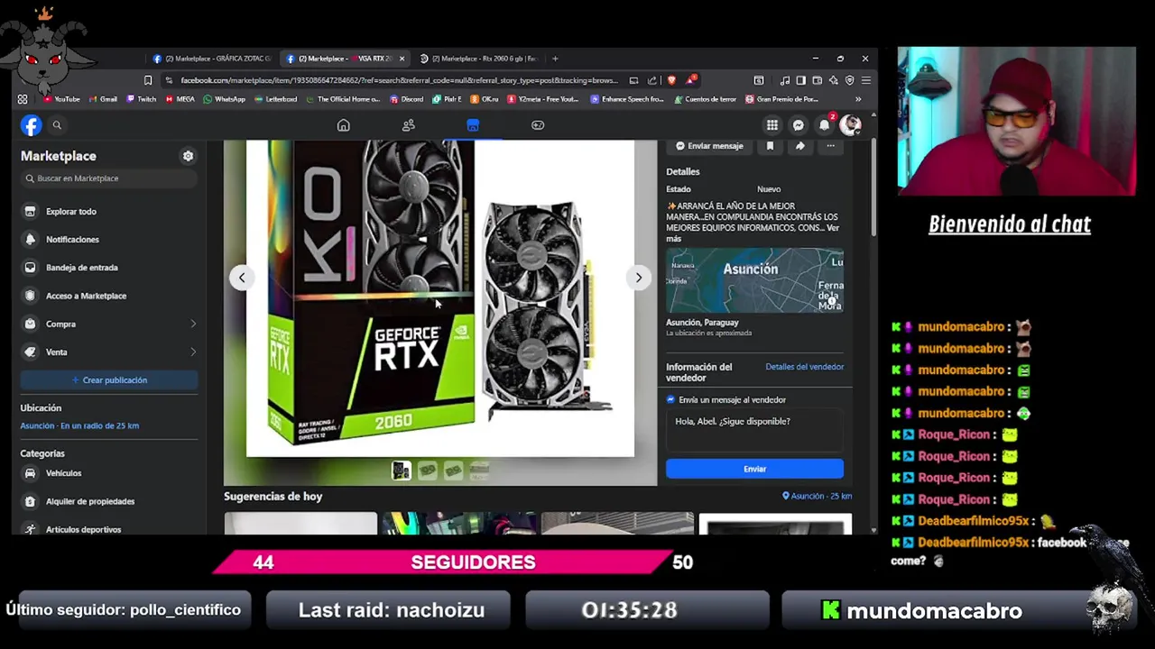Change location Asunción radius 25 km
Viewport: 1155px width, 649px height.
pos(79,425)
